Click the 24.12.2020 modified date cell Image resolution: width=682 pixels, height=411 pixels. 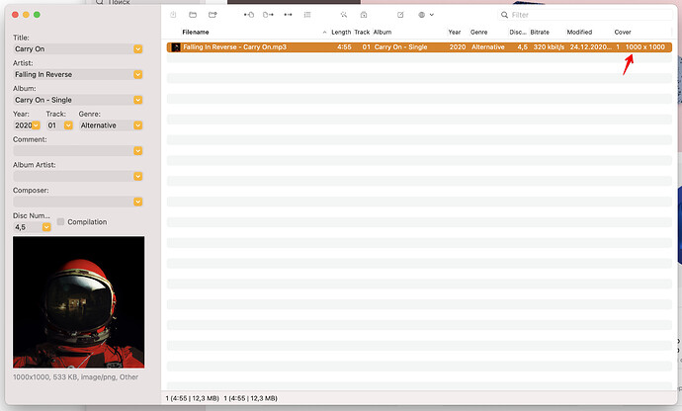coord(591,47)
